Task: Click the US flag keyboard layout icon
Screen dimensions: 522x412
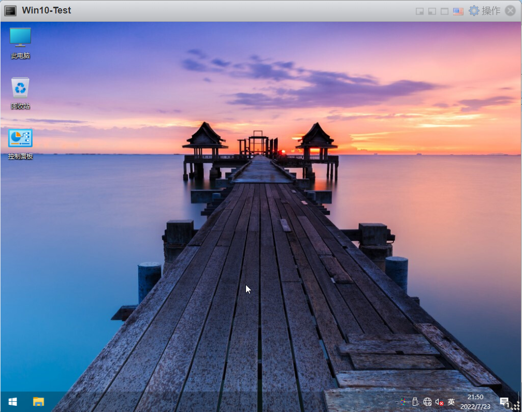Action: click(x=458, y=11)
